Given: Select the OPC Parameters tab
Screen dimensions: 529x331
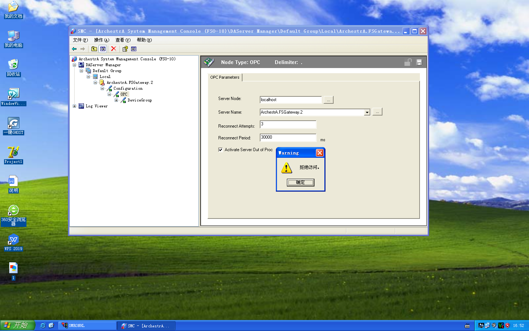Looking at the screenshot, I should click(225, 77).
